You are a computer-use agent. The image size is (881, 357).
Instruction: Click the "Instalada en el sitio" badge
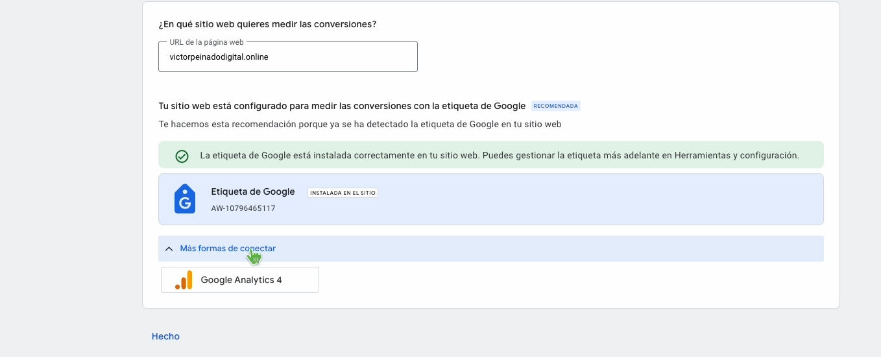343,193
